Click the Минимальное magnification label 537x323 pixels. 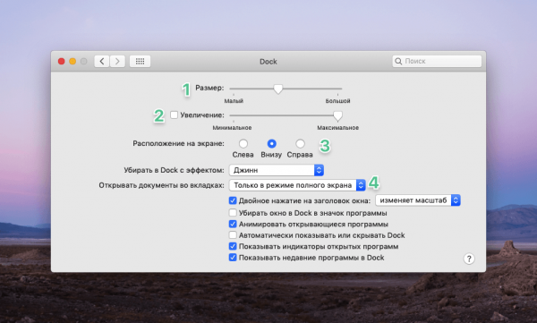click(x=232, y=128)
